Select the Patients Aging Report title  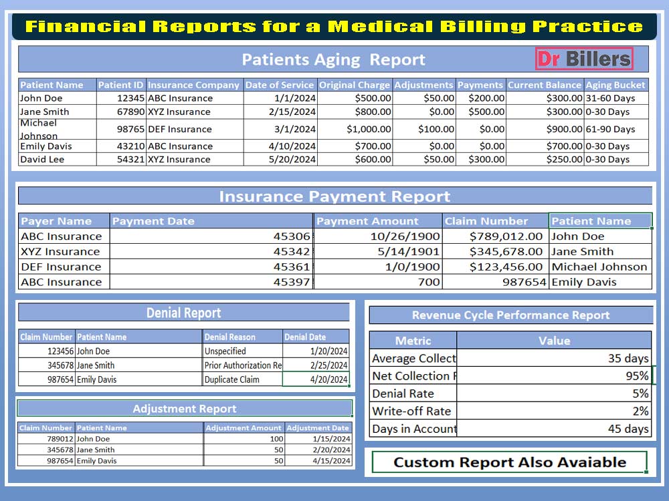333,59
